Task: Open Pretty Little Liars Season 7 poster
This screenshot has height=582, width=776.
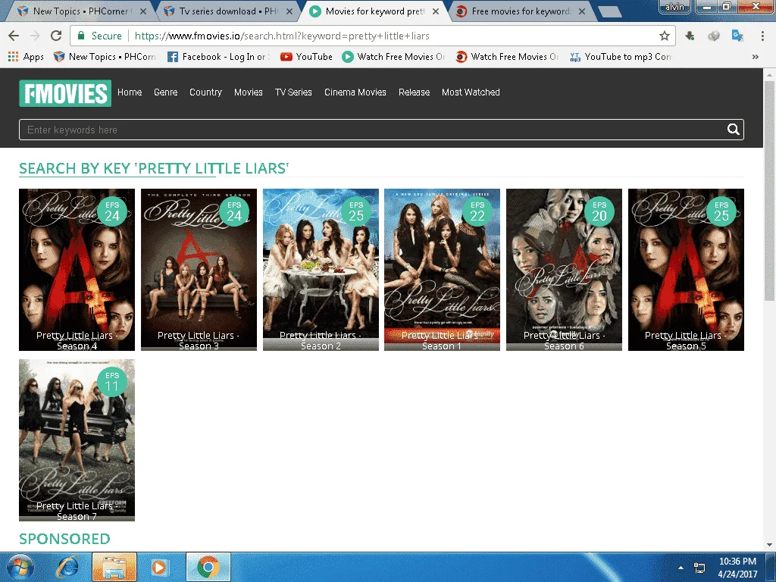Action: tap(77, 440)
